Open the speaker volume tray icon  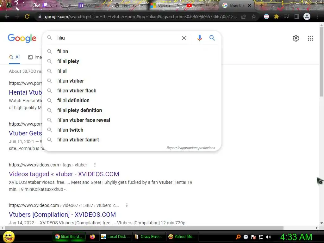point(268,237)
